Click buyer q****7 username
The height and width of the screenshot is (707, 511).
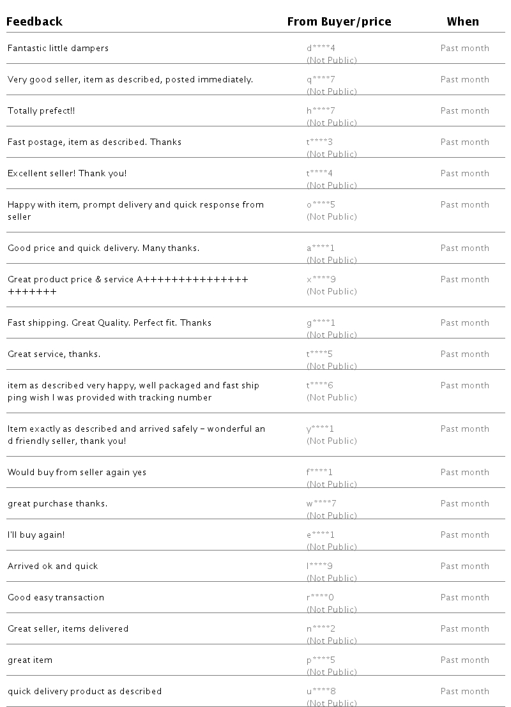pos(321,79)
